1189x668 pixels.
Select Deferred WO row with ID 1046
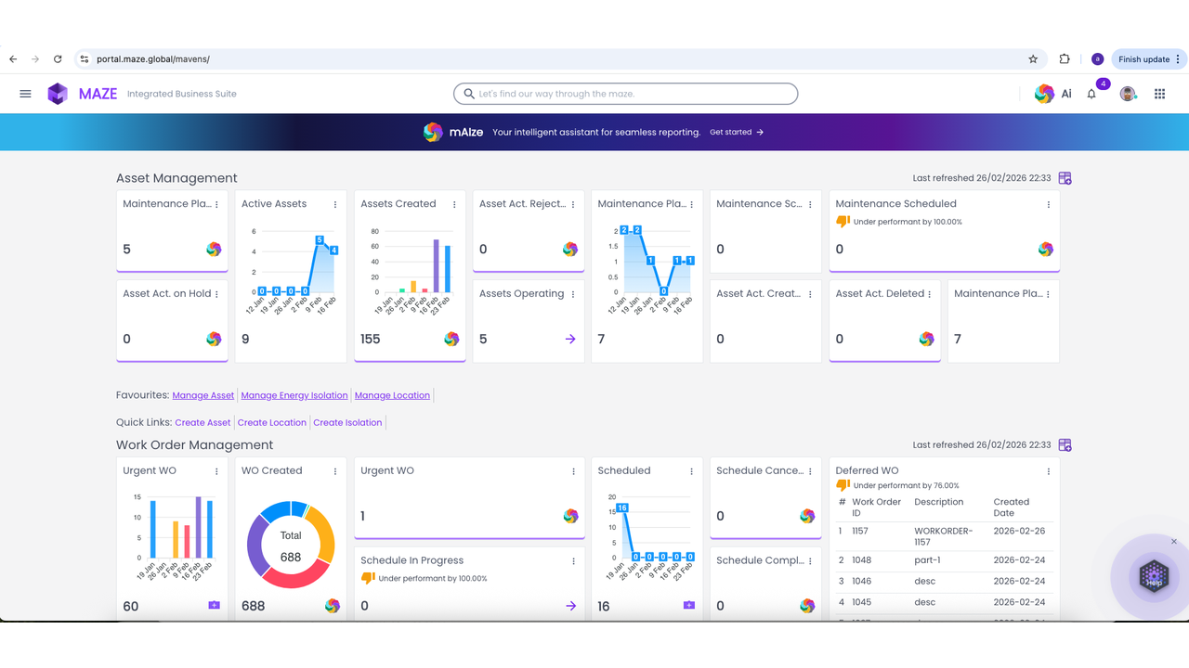pyautogui.click(x=943, y=582)
